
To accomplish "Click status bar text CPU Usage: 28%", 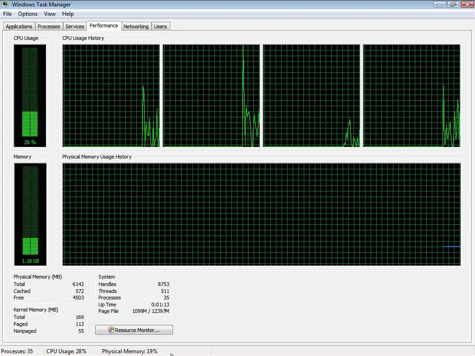I will point(66,351).
